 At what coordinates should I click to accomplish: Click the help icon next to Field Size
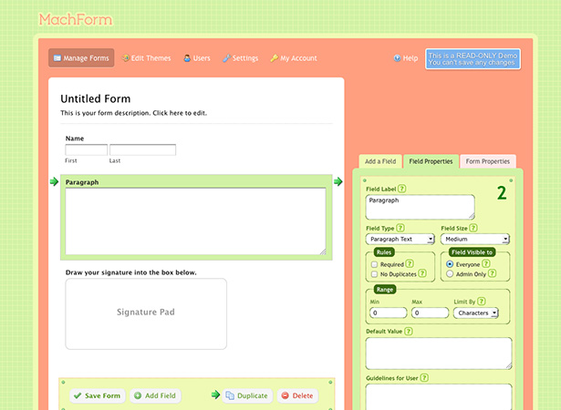click(473, 228)
